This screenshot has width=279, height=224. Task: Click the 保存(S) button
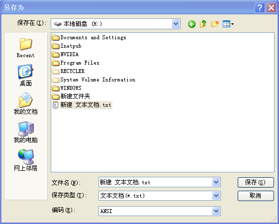tap(256, 182)
